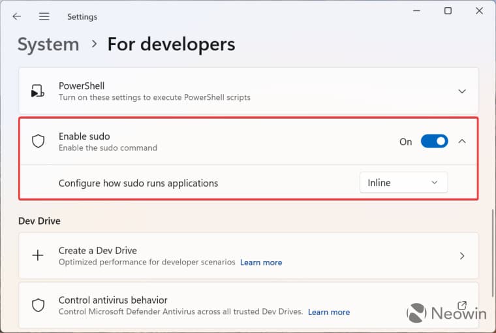
Task: Click the shield icon beside Enable sudo
Action: click(39, 141)
